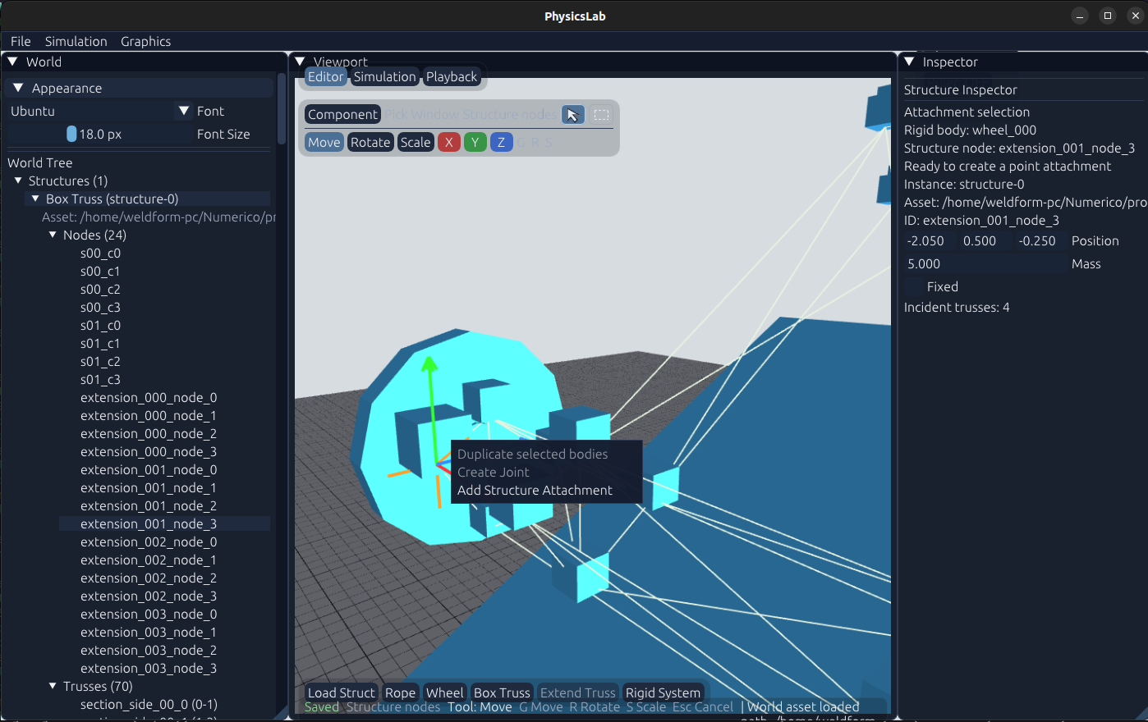Toggle green Y axis constraint
The height and width of the screenshot is (722, 1148).
pos(475,142)
